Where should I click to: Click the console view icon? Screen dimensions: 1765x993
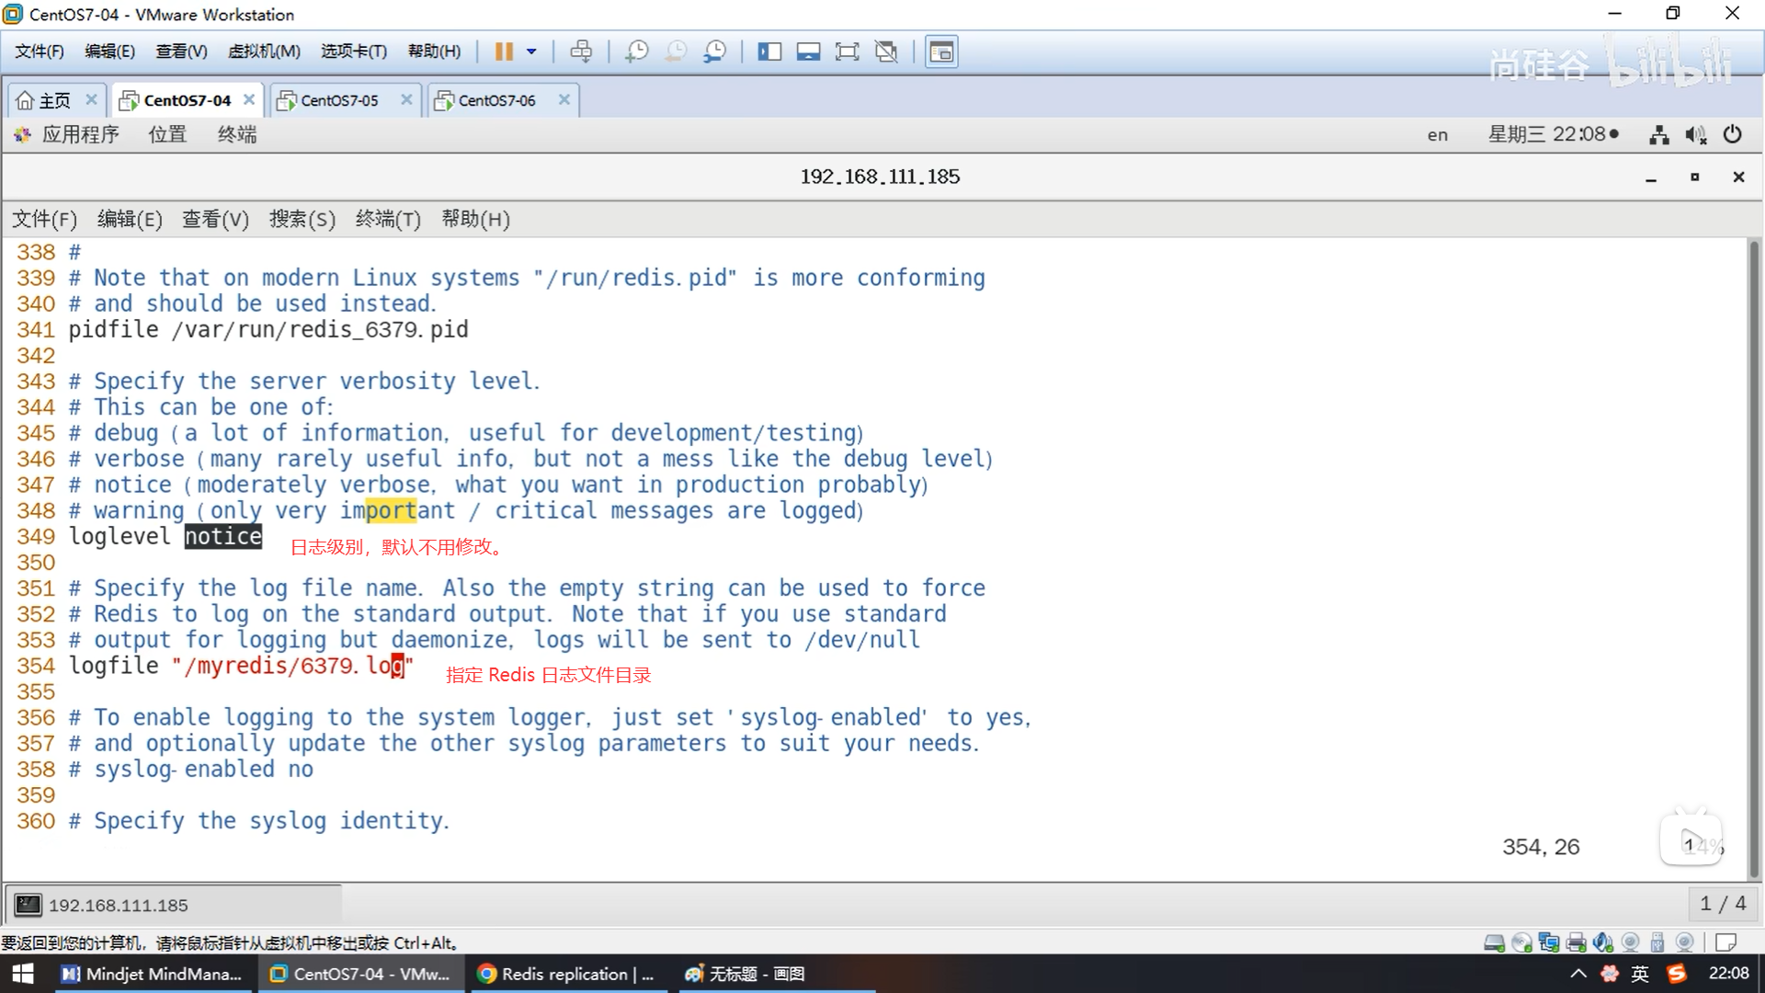tap(941, 51)
